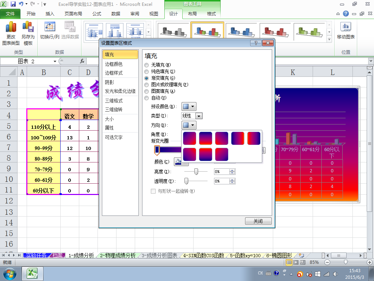Select the red chart style thumbnail
Screen dimensions: 374x281
pos(275,31)
